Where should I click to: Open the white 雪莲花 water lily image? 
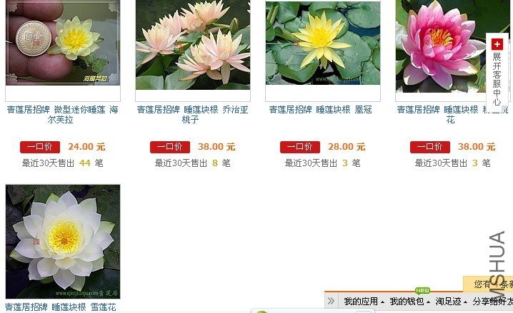click(63, 242)
